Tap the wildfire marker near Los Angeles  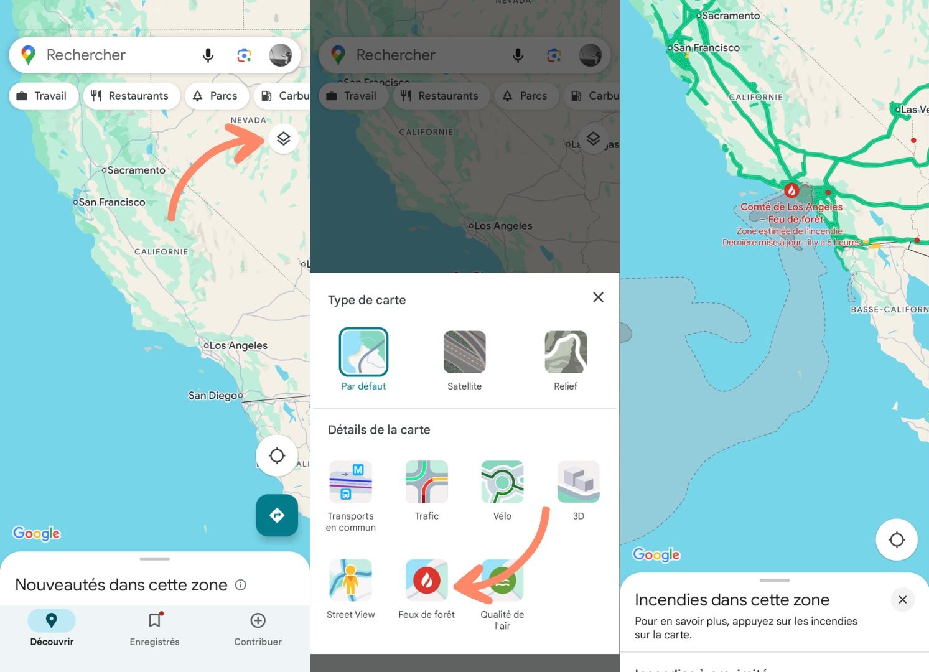(x=791, y=189)
